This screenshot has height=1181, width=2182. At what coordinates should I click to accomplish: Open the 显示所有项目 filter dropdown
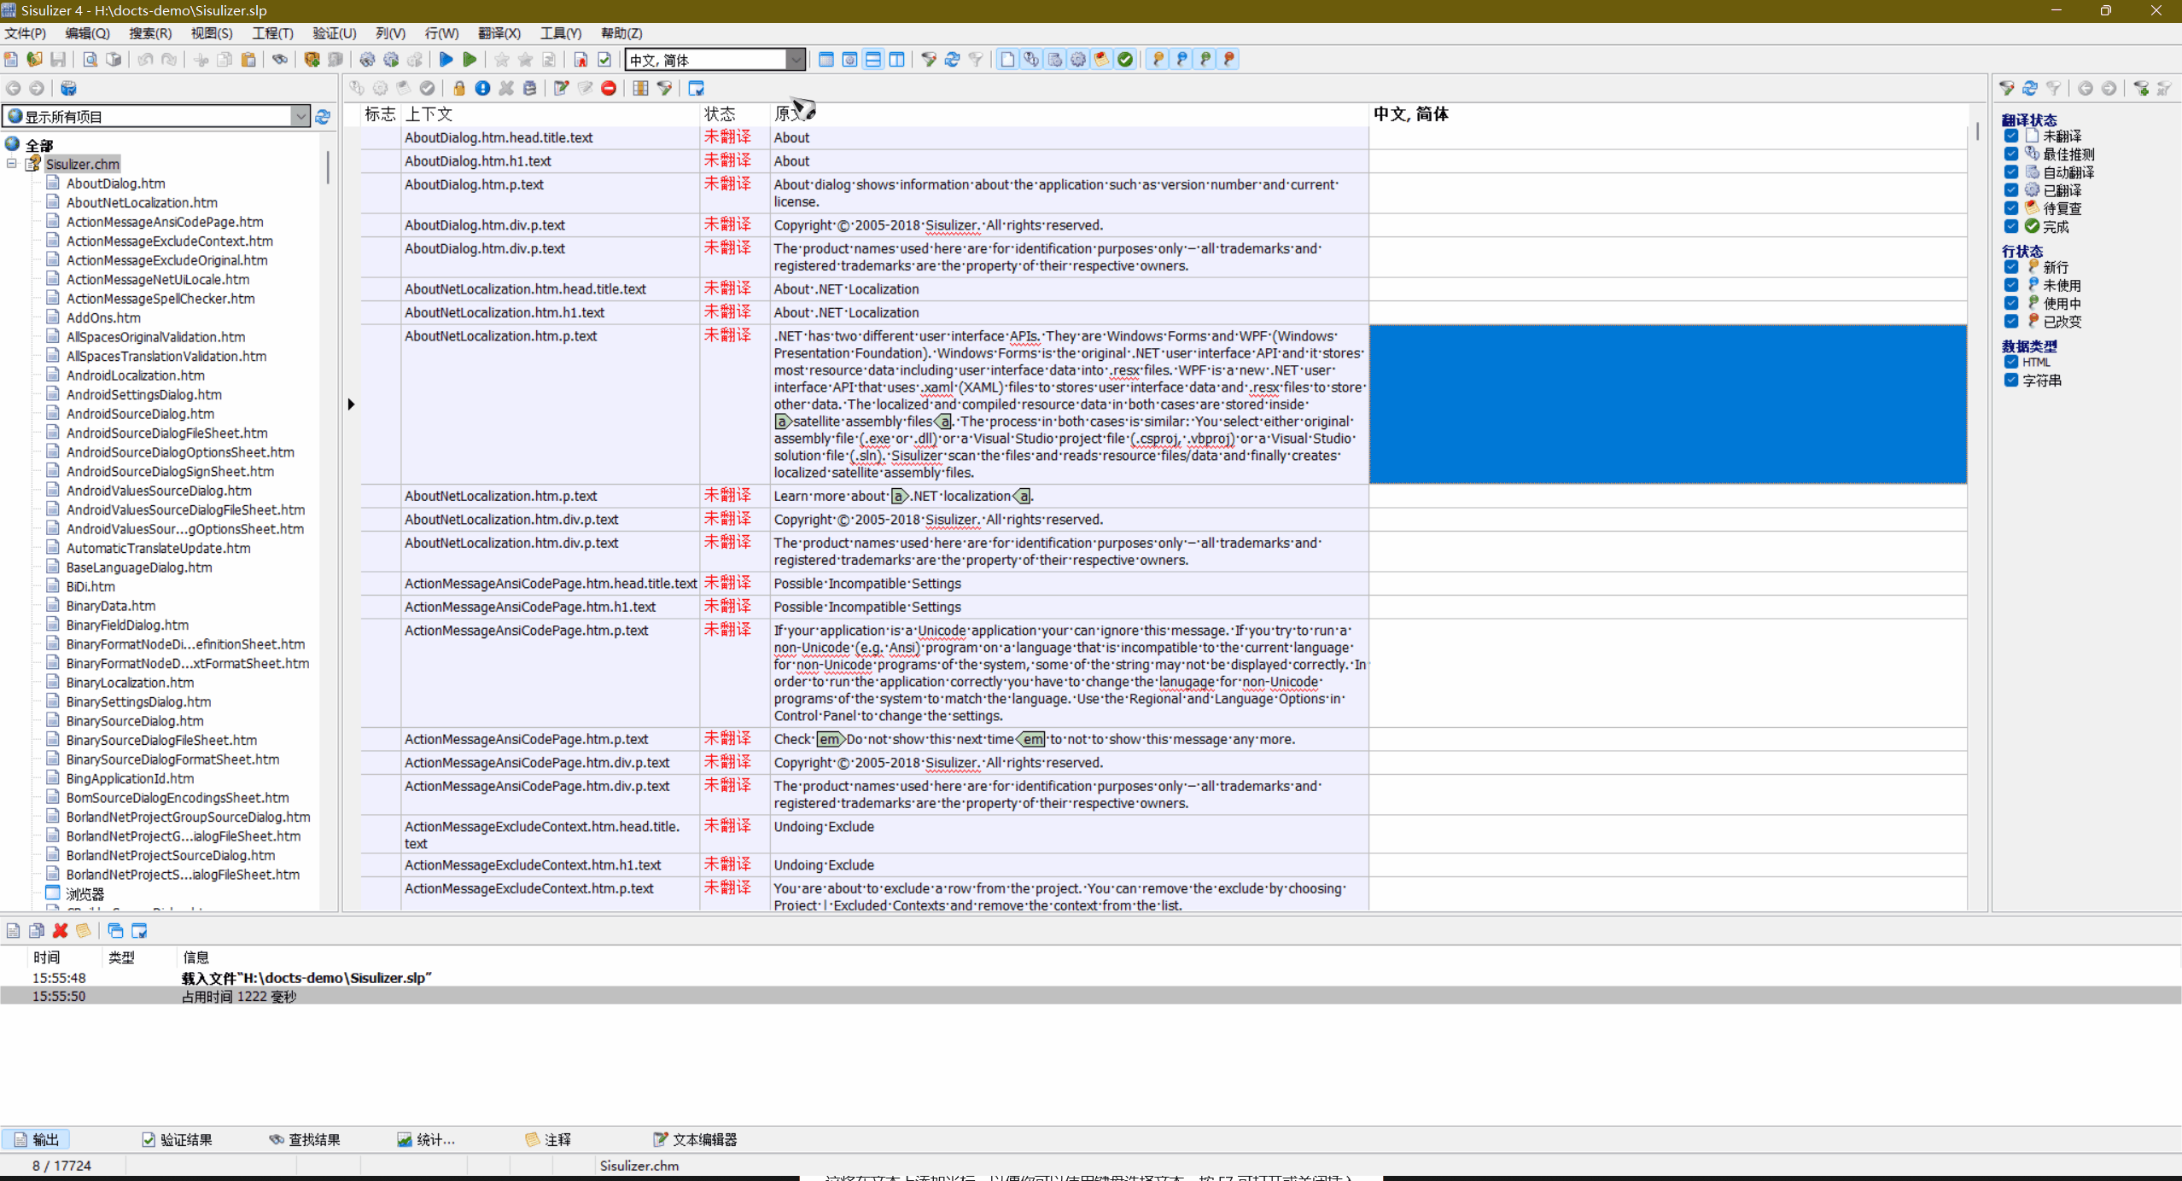click(x=300, y=116)
